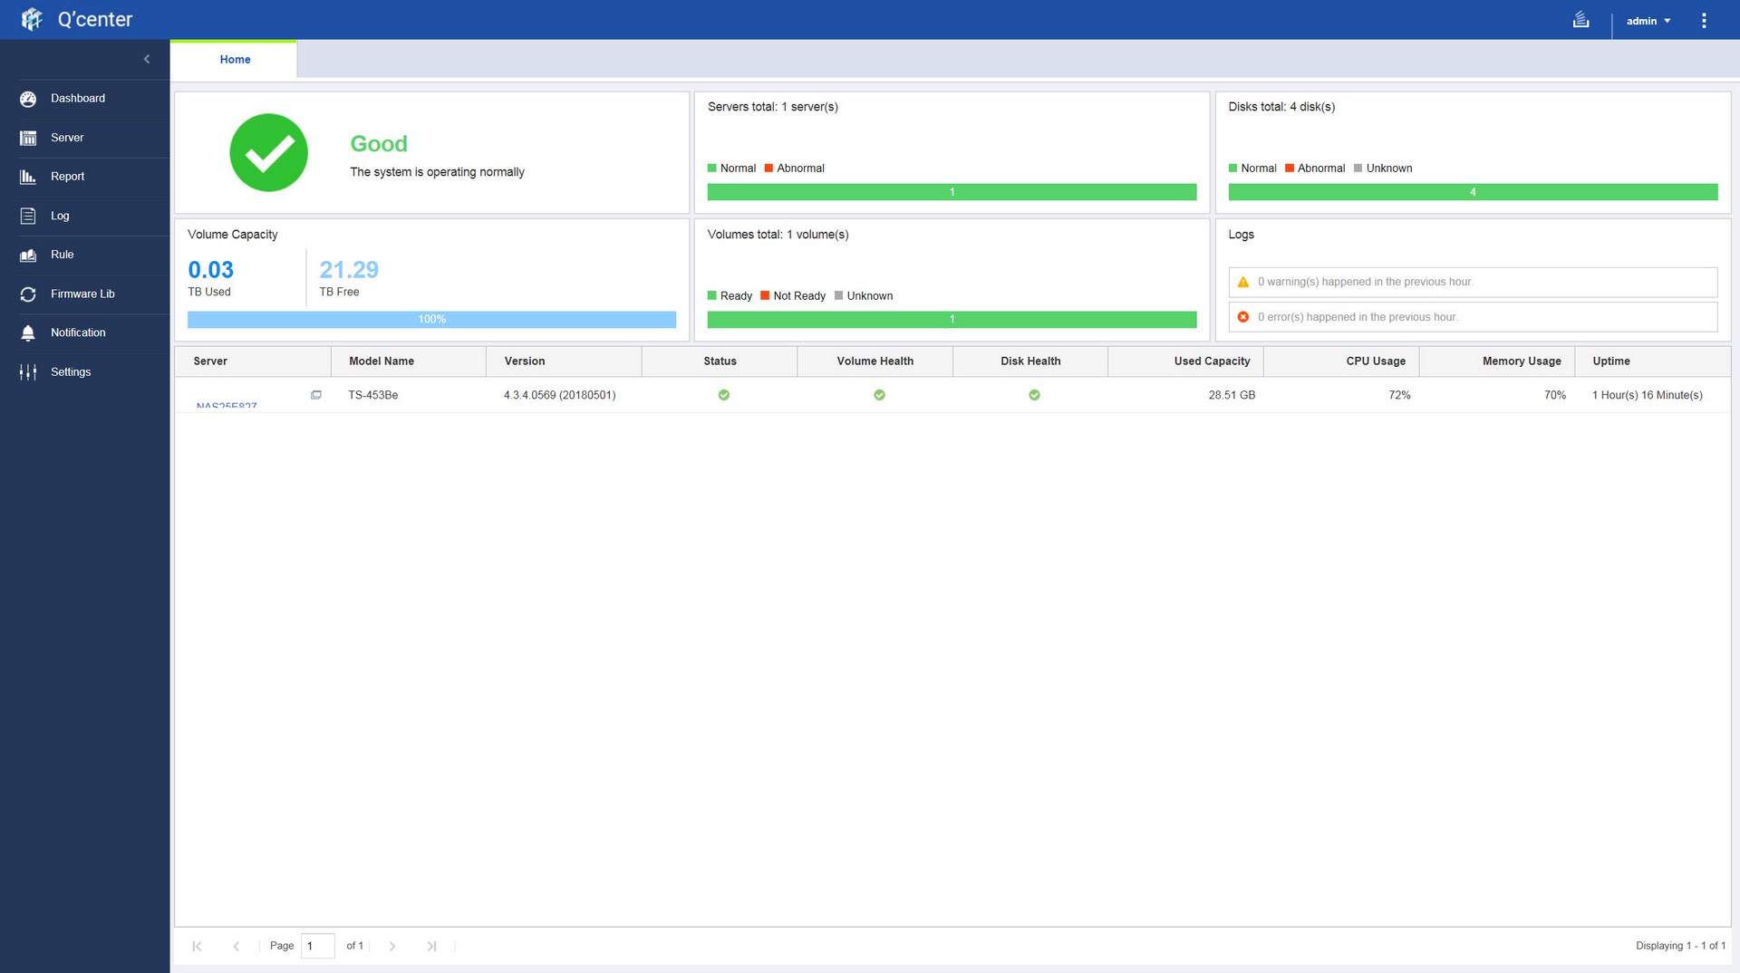Click the green Good status checkmark

click(x=268, y=152)
